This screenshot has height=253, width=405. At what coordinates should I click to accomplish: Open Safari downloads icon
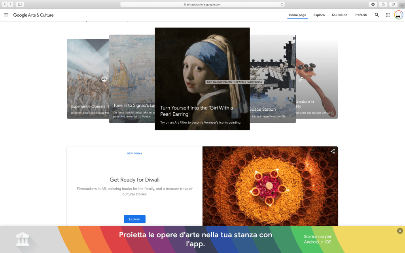click(x=373, y=4)
